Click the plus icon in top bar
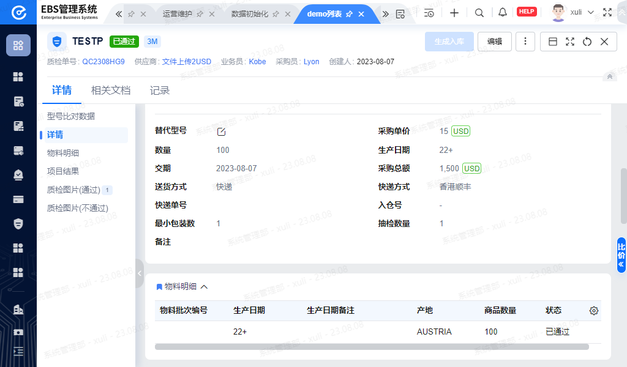This screenshot has width=627, height=367. [x=454, y=13]
